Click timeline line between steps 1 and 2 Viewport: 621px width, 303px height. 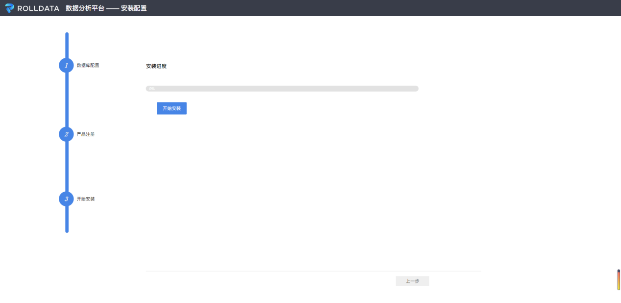point(67,100)
